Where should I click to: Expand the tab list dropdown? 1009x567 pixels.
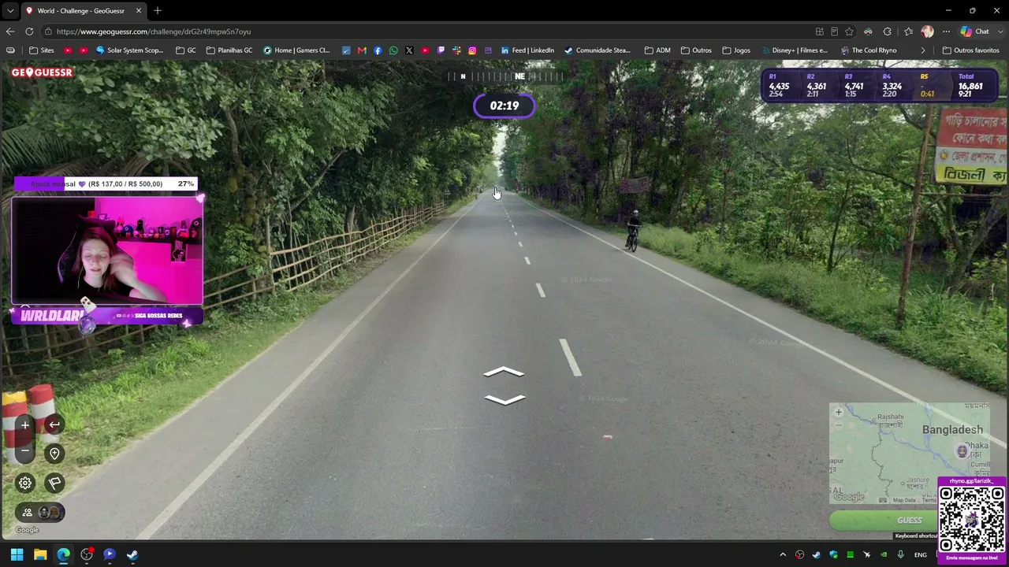[10, 10]
